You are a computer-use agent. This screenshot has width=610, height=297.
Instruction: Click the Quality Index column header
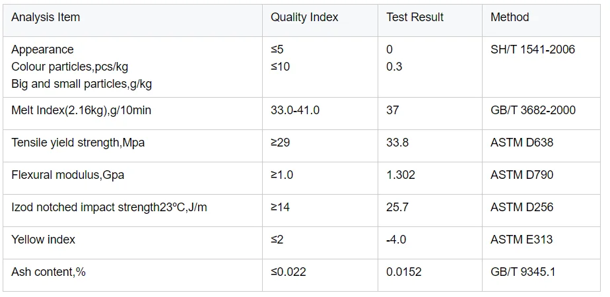304,18
